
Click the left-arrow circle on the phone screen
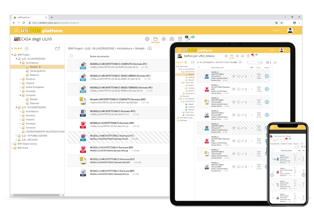point(304,175)
